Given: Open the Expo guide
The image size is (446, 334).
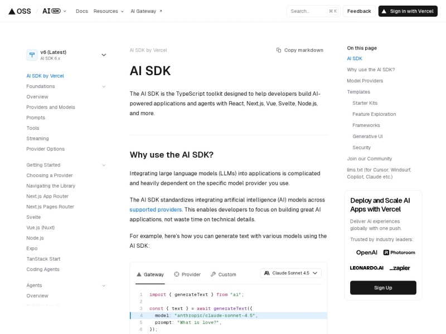Looking at the screenshot, I should coord(32,248).
